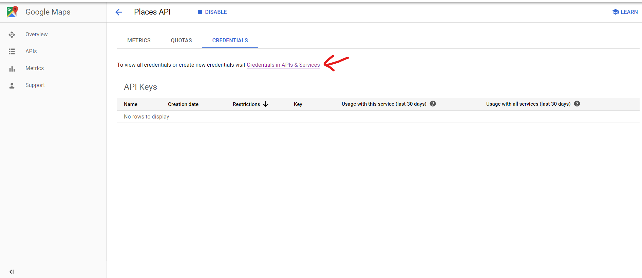Image resolution: width=642 pixels, height=278 pixels.
Task: Select the CREDENTIALS tab
Action: click(x=230, y=40)
